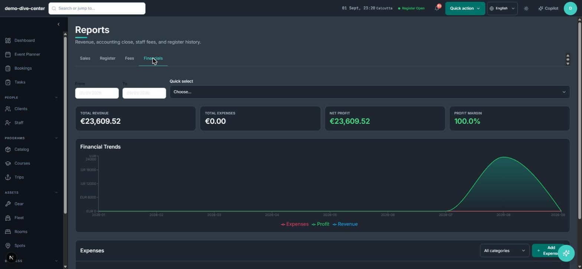The image size is (582, 269).
Task: Click the To date field
Action: [144, 93]
